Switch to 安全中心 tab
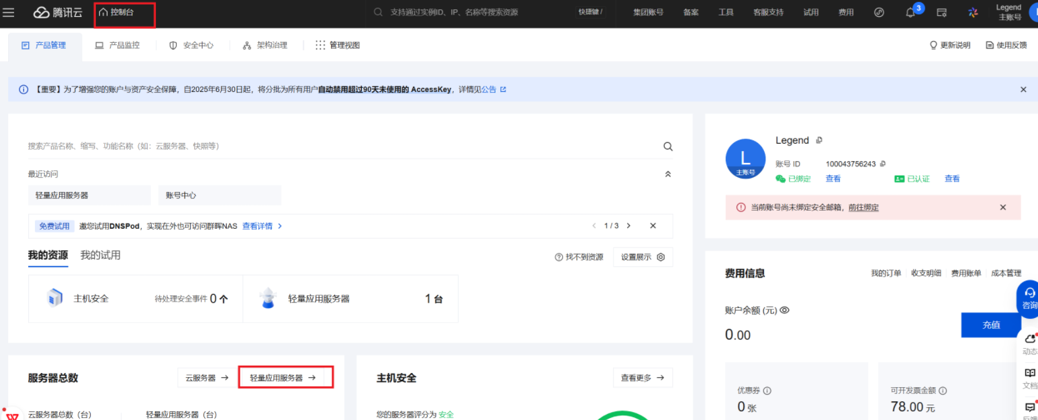 [191, 46]
